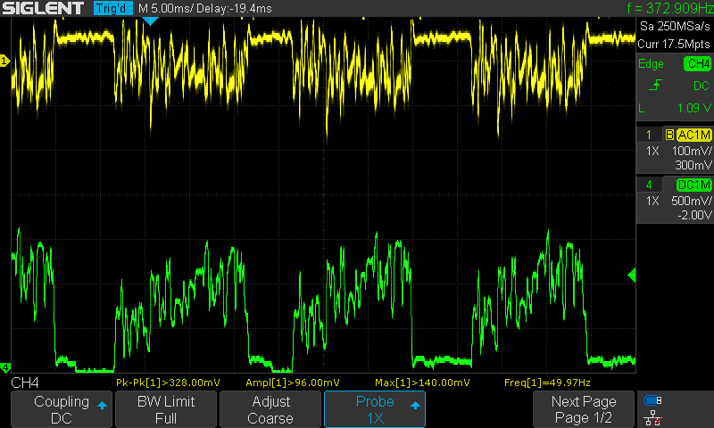This screenshot has width=714, height=428.
Task: Click the LAN disconnected network icon
Action: 653,417
